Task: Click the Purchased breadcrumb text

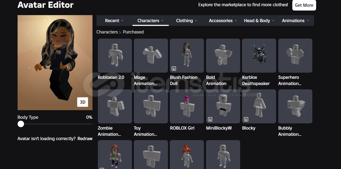Action: coord(133,32)
